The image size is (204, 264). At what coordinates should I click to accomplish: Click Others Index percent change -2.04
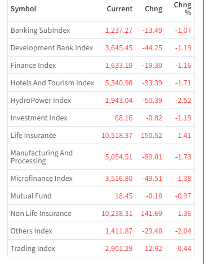pos(183,231)
